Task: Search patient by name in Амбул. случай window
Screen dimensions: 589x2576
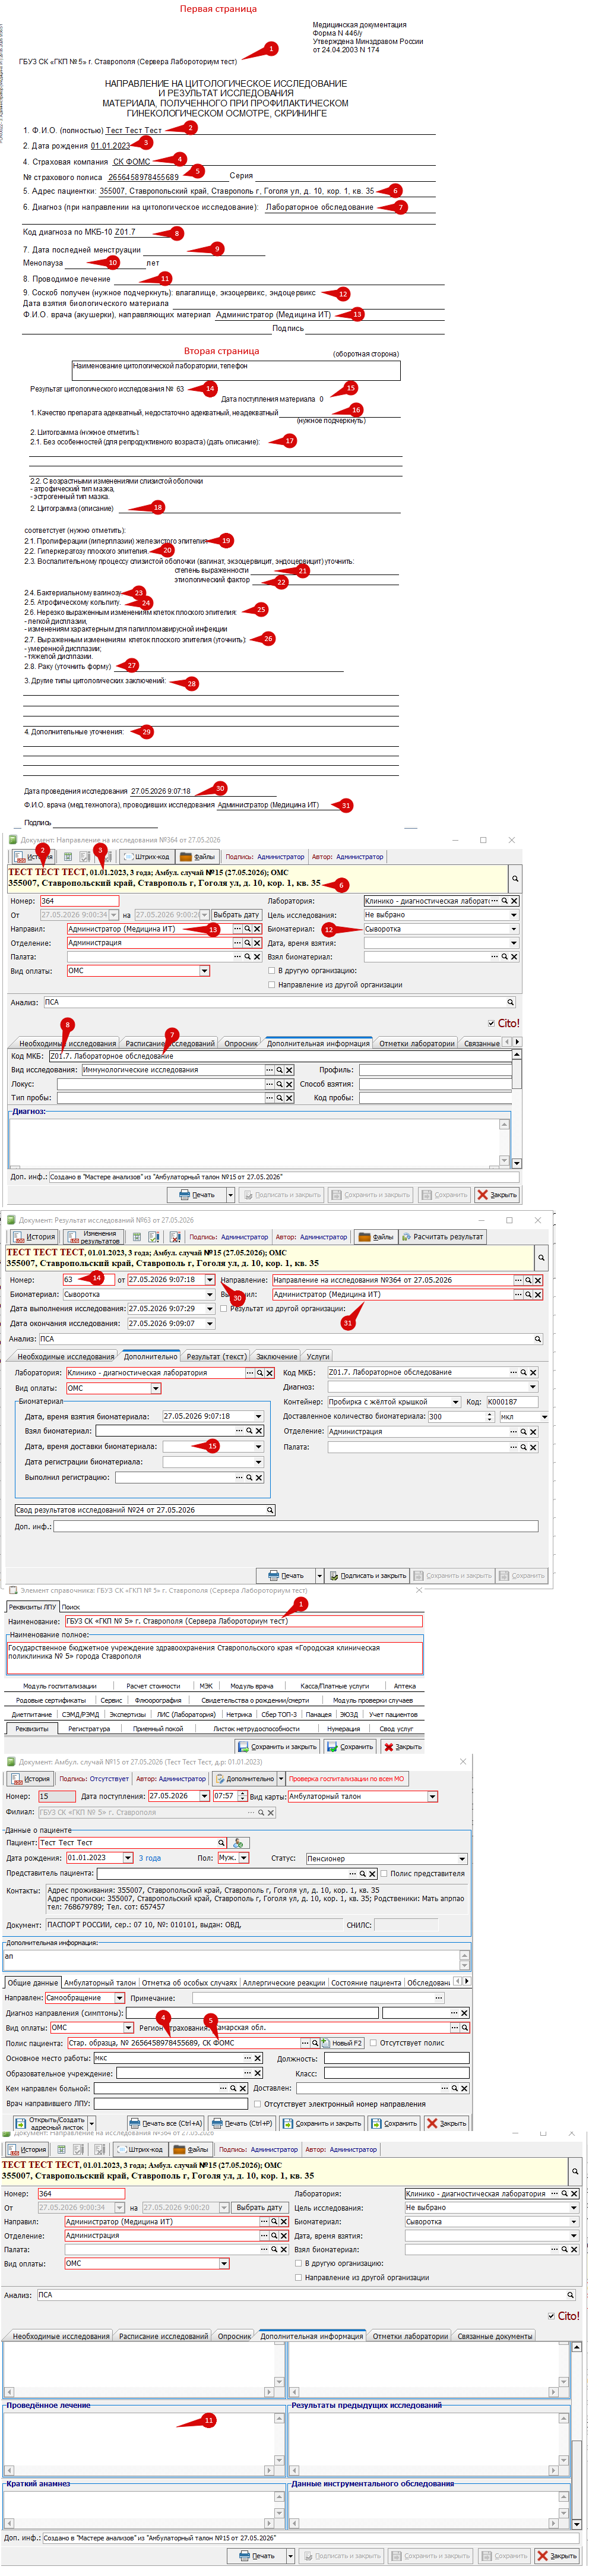Action: [x=221, y=1842]
